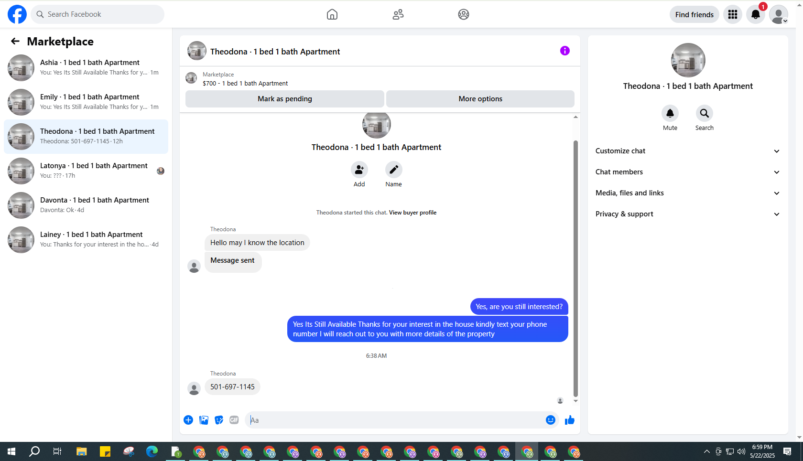Go to the Facebook Home icon
The image size is (803, 461).
click(332, 14)
